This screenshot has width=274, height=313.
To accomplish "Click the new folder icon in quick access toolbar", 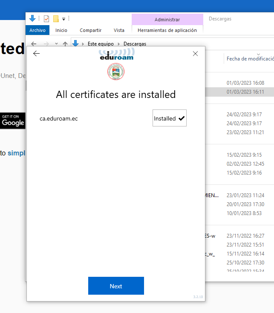I will pyautogui.click(x=56, y=19).
